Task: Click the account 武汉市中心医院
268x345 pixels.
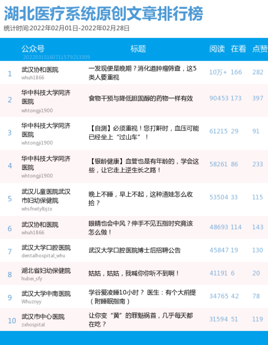Action: click(43, 317)
